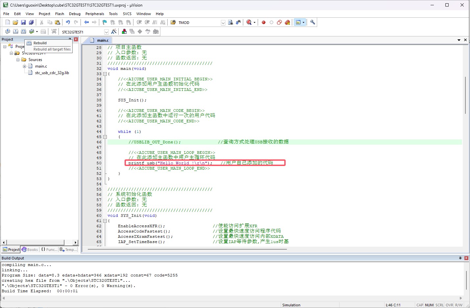Save the current file via floppy icon
This screenshot has width=470, height=308.
pyautogui.click(x=23, y=22)
